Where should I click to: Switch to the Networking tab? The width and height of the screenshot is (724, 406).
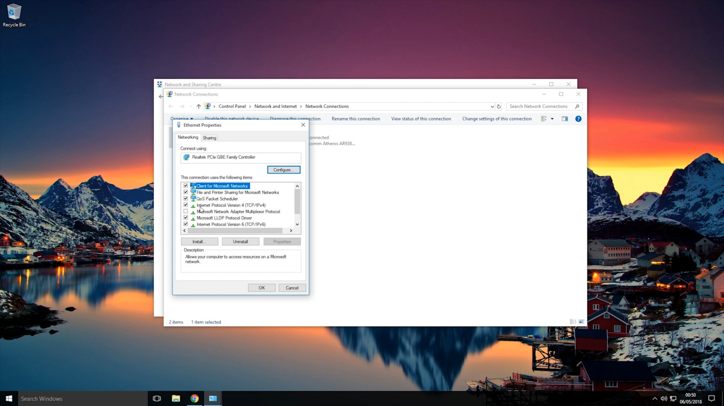coord(188,137)
